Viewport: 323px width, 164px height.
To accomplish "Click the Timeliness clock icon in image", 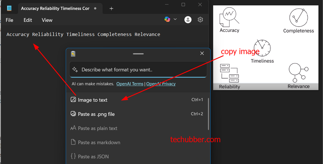I will pyautogui.click(x=262, y=48).
